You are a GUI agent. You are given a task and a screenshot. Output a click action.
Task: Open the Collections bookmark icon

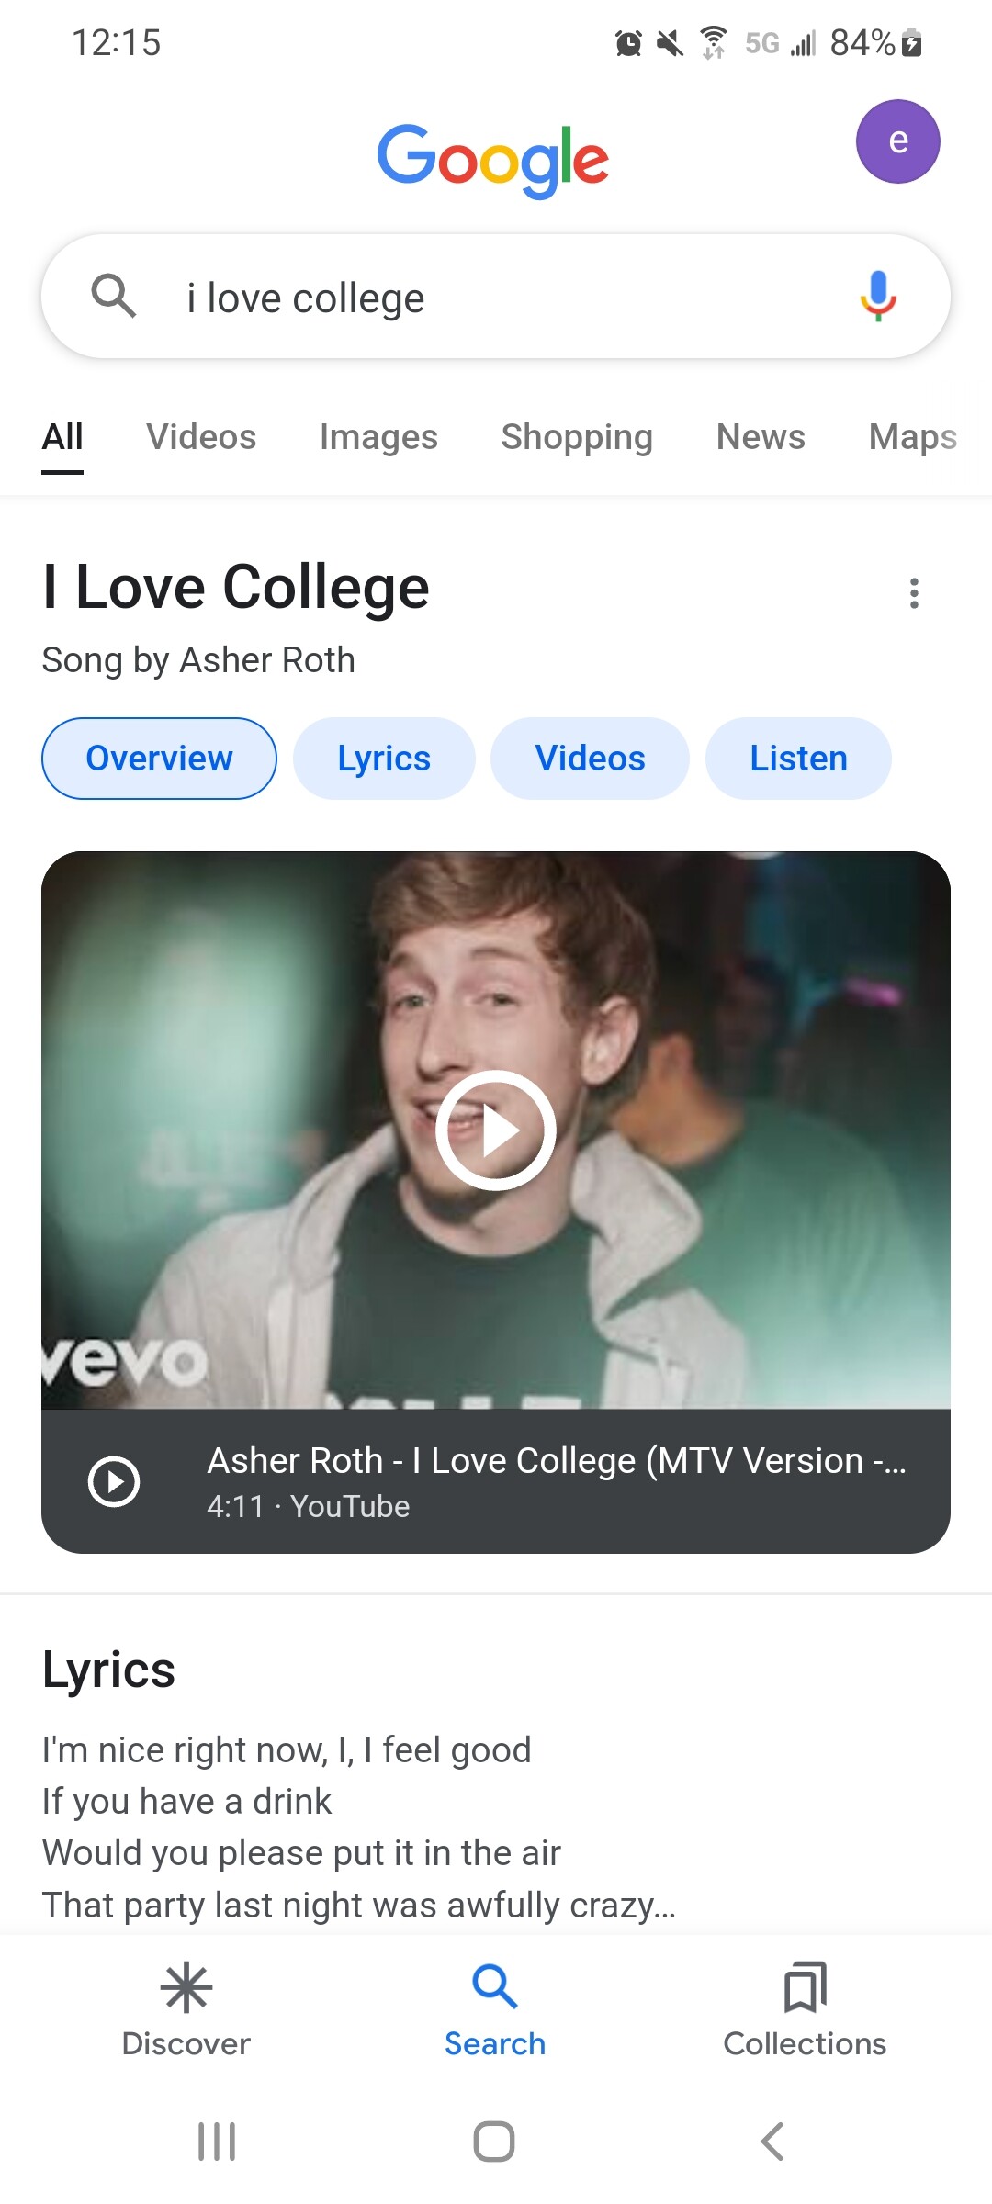805,1988
